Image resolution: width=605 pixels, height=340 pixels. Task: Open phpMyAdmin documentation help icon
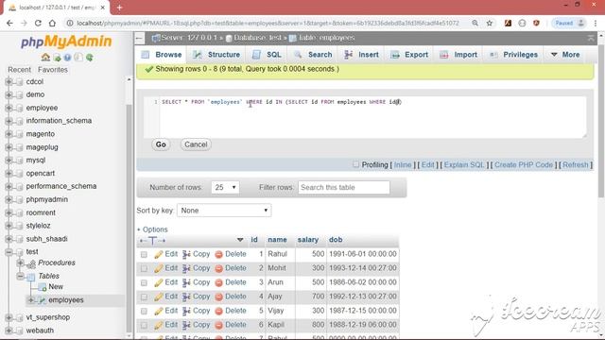click(x=67, y=58)
